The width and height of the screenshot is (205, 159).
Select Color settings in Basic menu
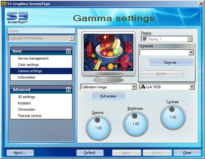click(28, 65)
